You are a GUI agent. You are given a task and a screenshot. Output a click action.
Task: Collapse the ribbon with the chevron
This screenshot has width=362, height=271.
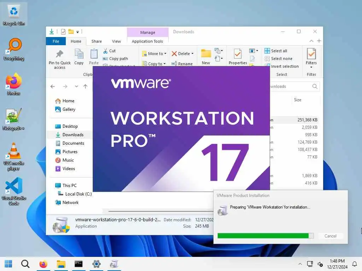pyautogui.click(x=311, y=41)
